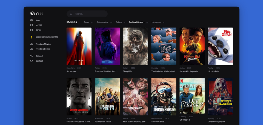Open the Fountain of Youth poster
Viewport: 263px width, 125px height.
pyautogui.click(x=107, y=97)
